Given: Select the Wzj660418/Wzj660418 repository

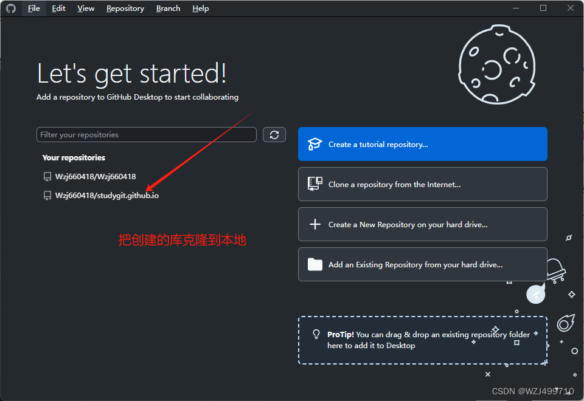Looking at the screenshot, I should pyautogui.click(x=96, y=177).
